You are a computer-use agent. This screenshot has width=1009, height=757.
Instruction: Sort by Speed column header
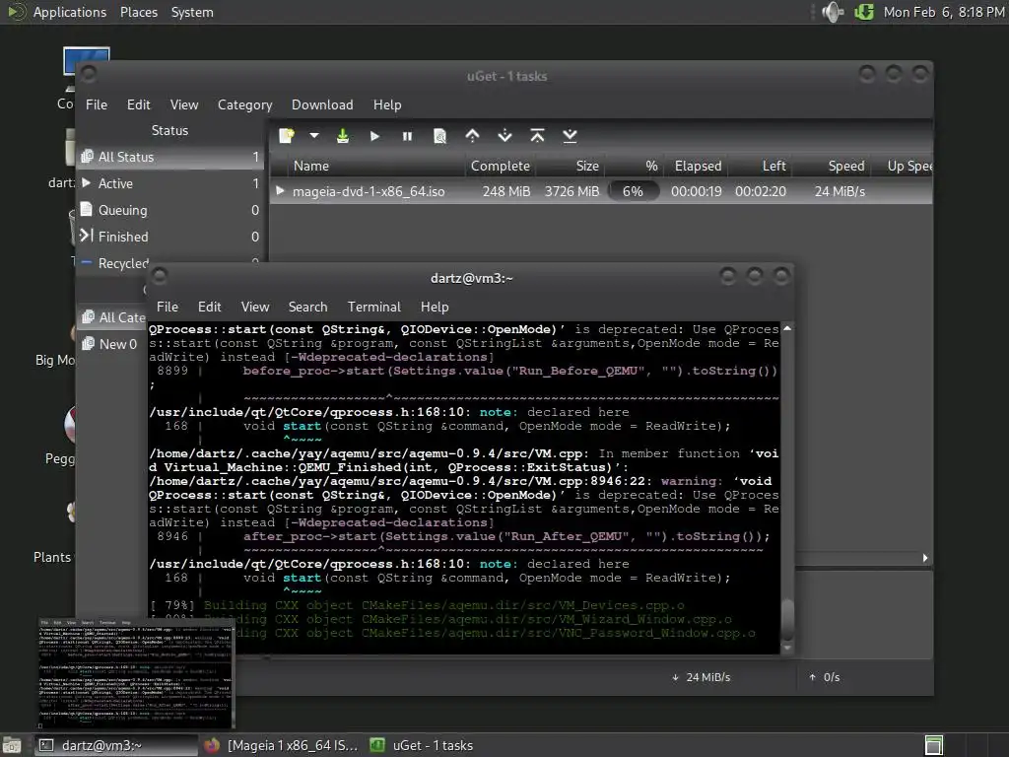click(x=832, y=166)
